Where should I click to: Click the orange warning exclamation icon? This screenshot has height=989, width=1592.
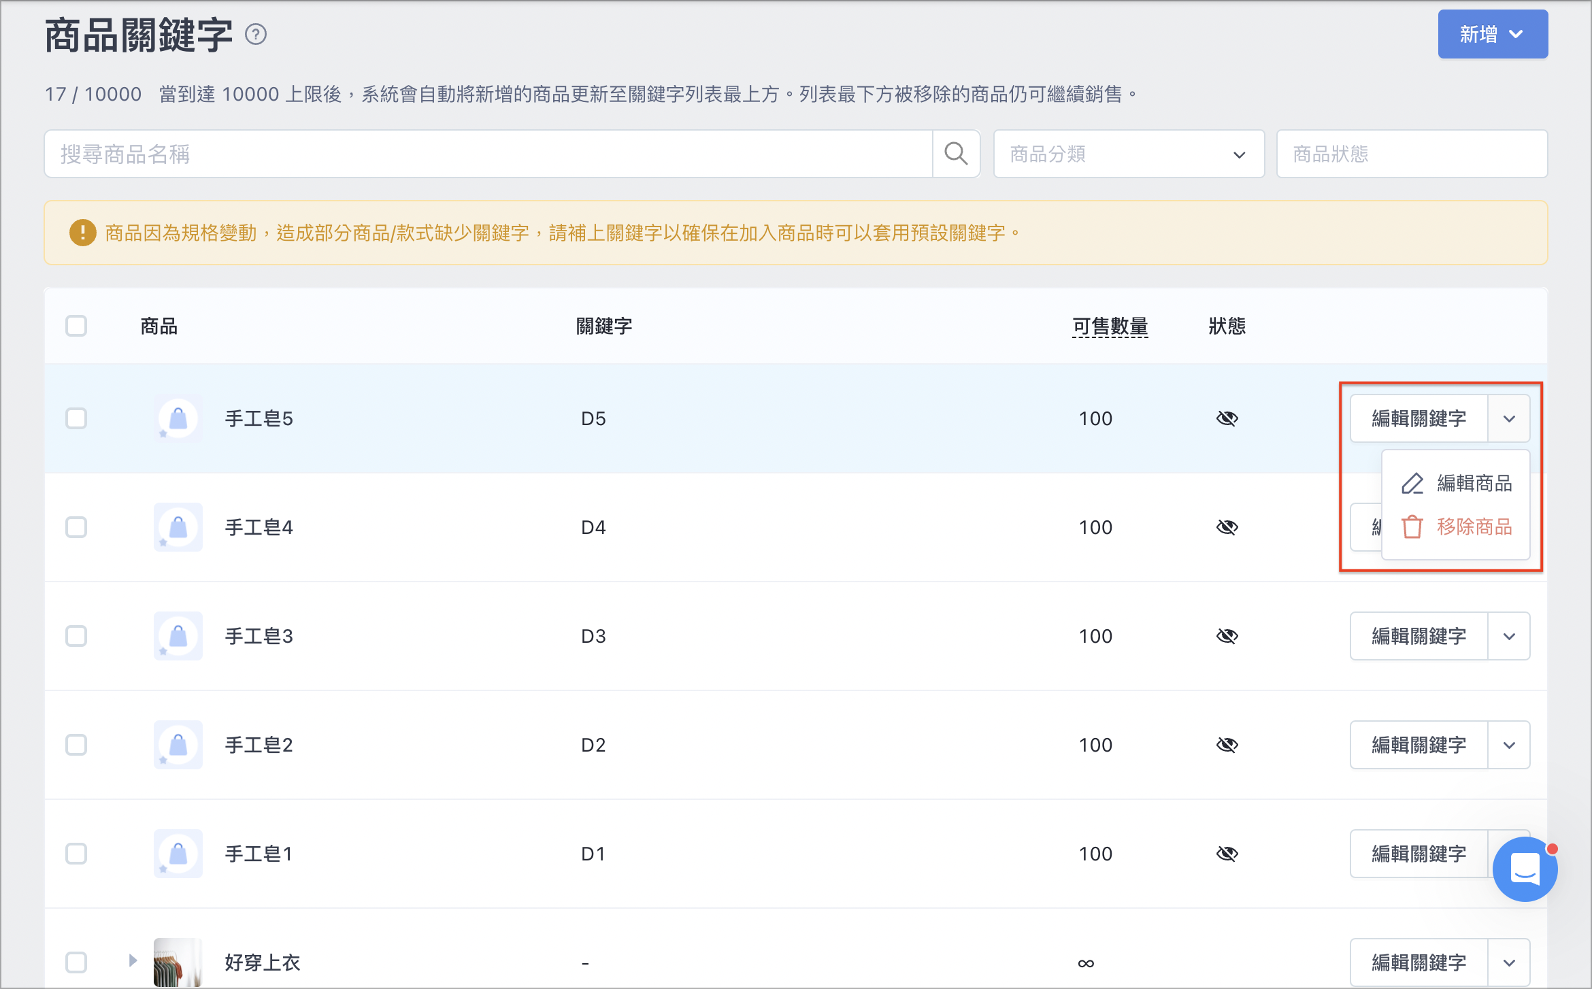(x=83, y=233)
